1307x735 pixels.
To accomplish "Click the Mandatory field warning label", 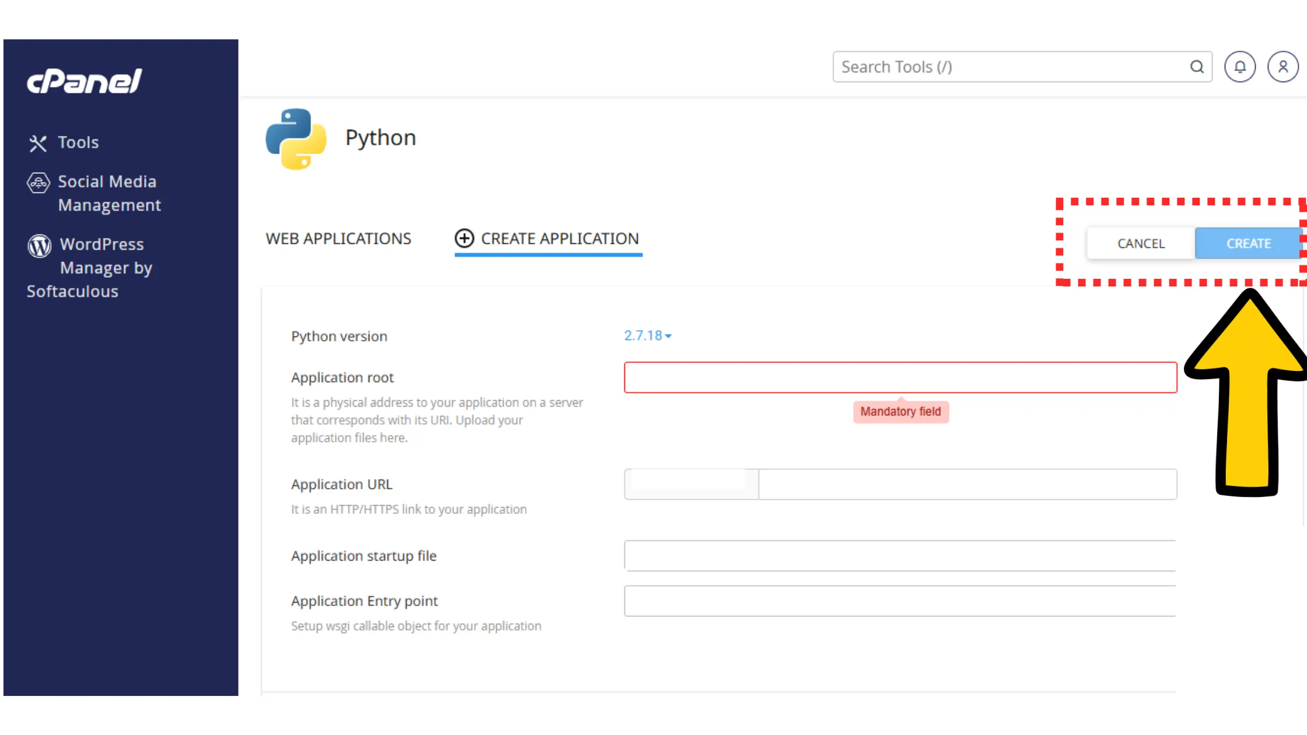I will [x=901, y=411].
